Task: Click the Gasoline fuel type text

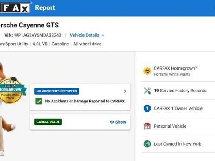Action: coord(60,44)
